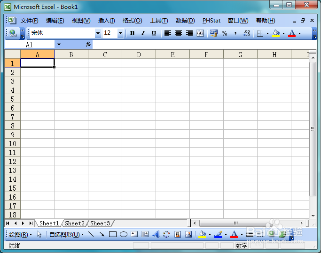Open the 绘图(R) drawing menu
This screenshot has height=253, width=321.
point(21,235)
